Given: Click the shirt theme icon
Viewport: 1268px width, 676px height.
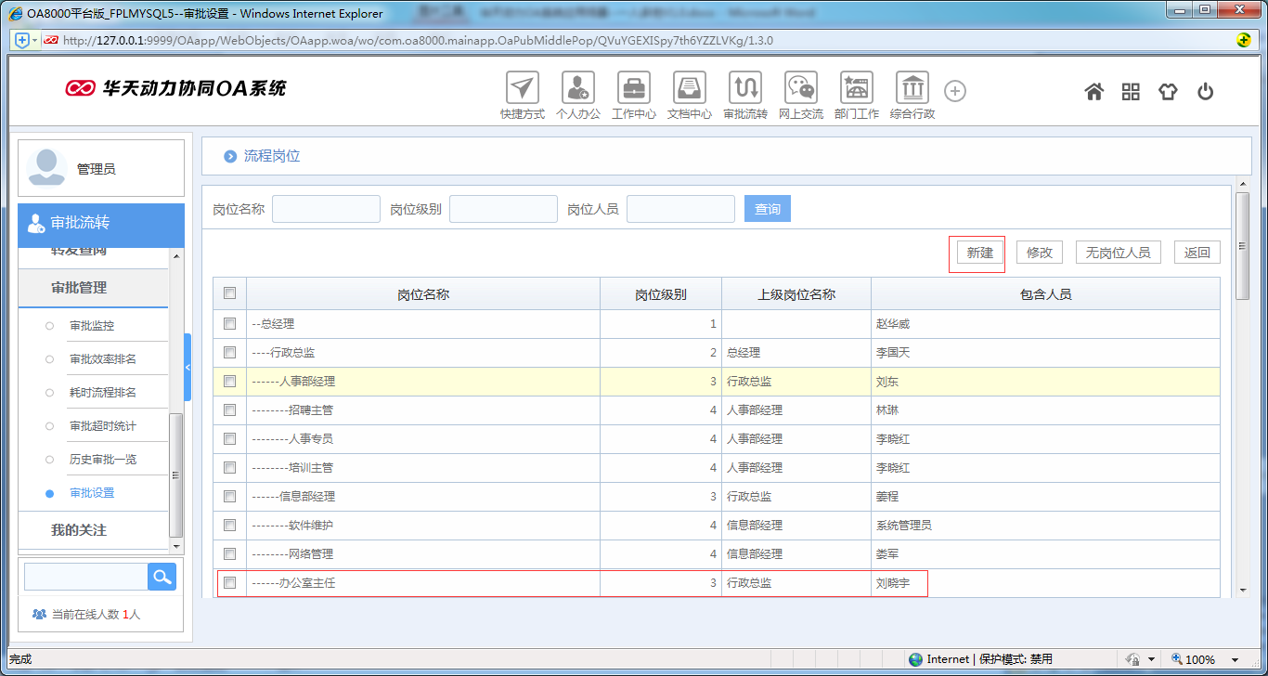Looking at the screenshot, I should click(1167, 91).
